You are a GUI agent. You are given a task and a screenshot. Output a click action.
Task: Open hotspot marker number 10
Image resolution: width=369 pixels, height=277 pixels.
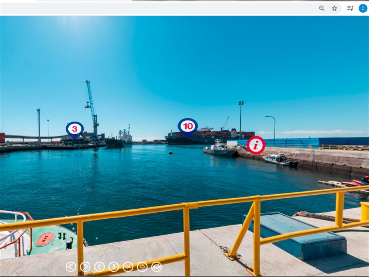pyautogui.click(x=188, y=126)
